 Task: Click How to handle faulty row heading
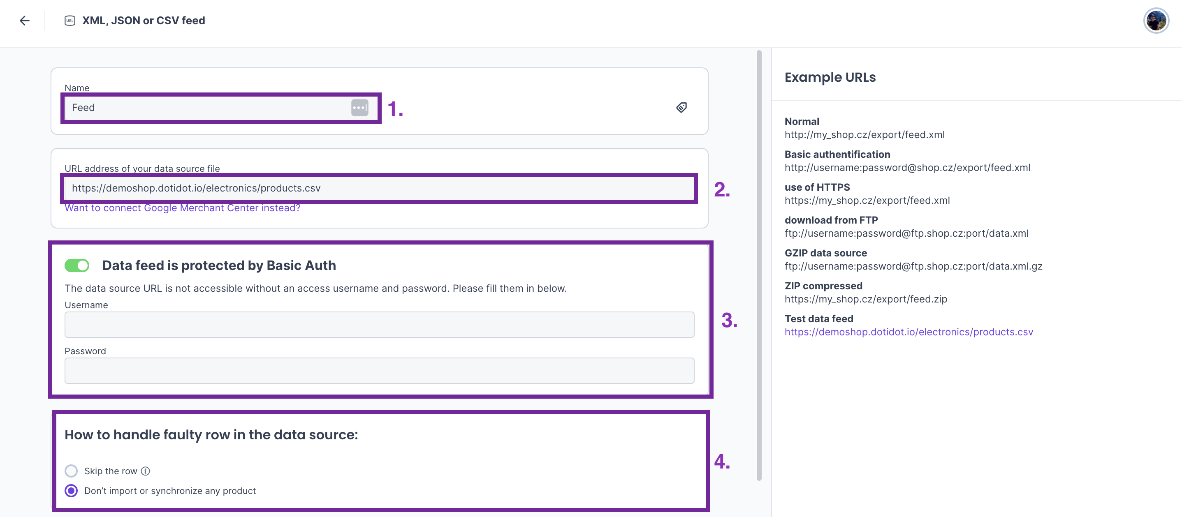211,434
